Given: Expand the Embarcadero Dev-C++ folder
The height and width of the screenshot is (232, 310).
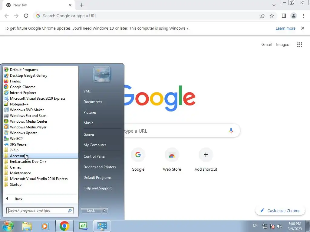Looking at the screenshot, I should [x=41, y=161].
